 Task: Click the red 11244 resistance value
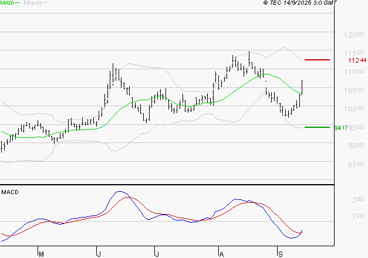(x=357, y=60)
